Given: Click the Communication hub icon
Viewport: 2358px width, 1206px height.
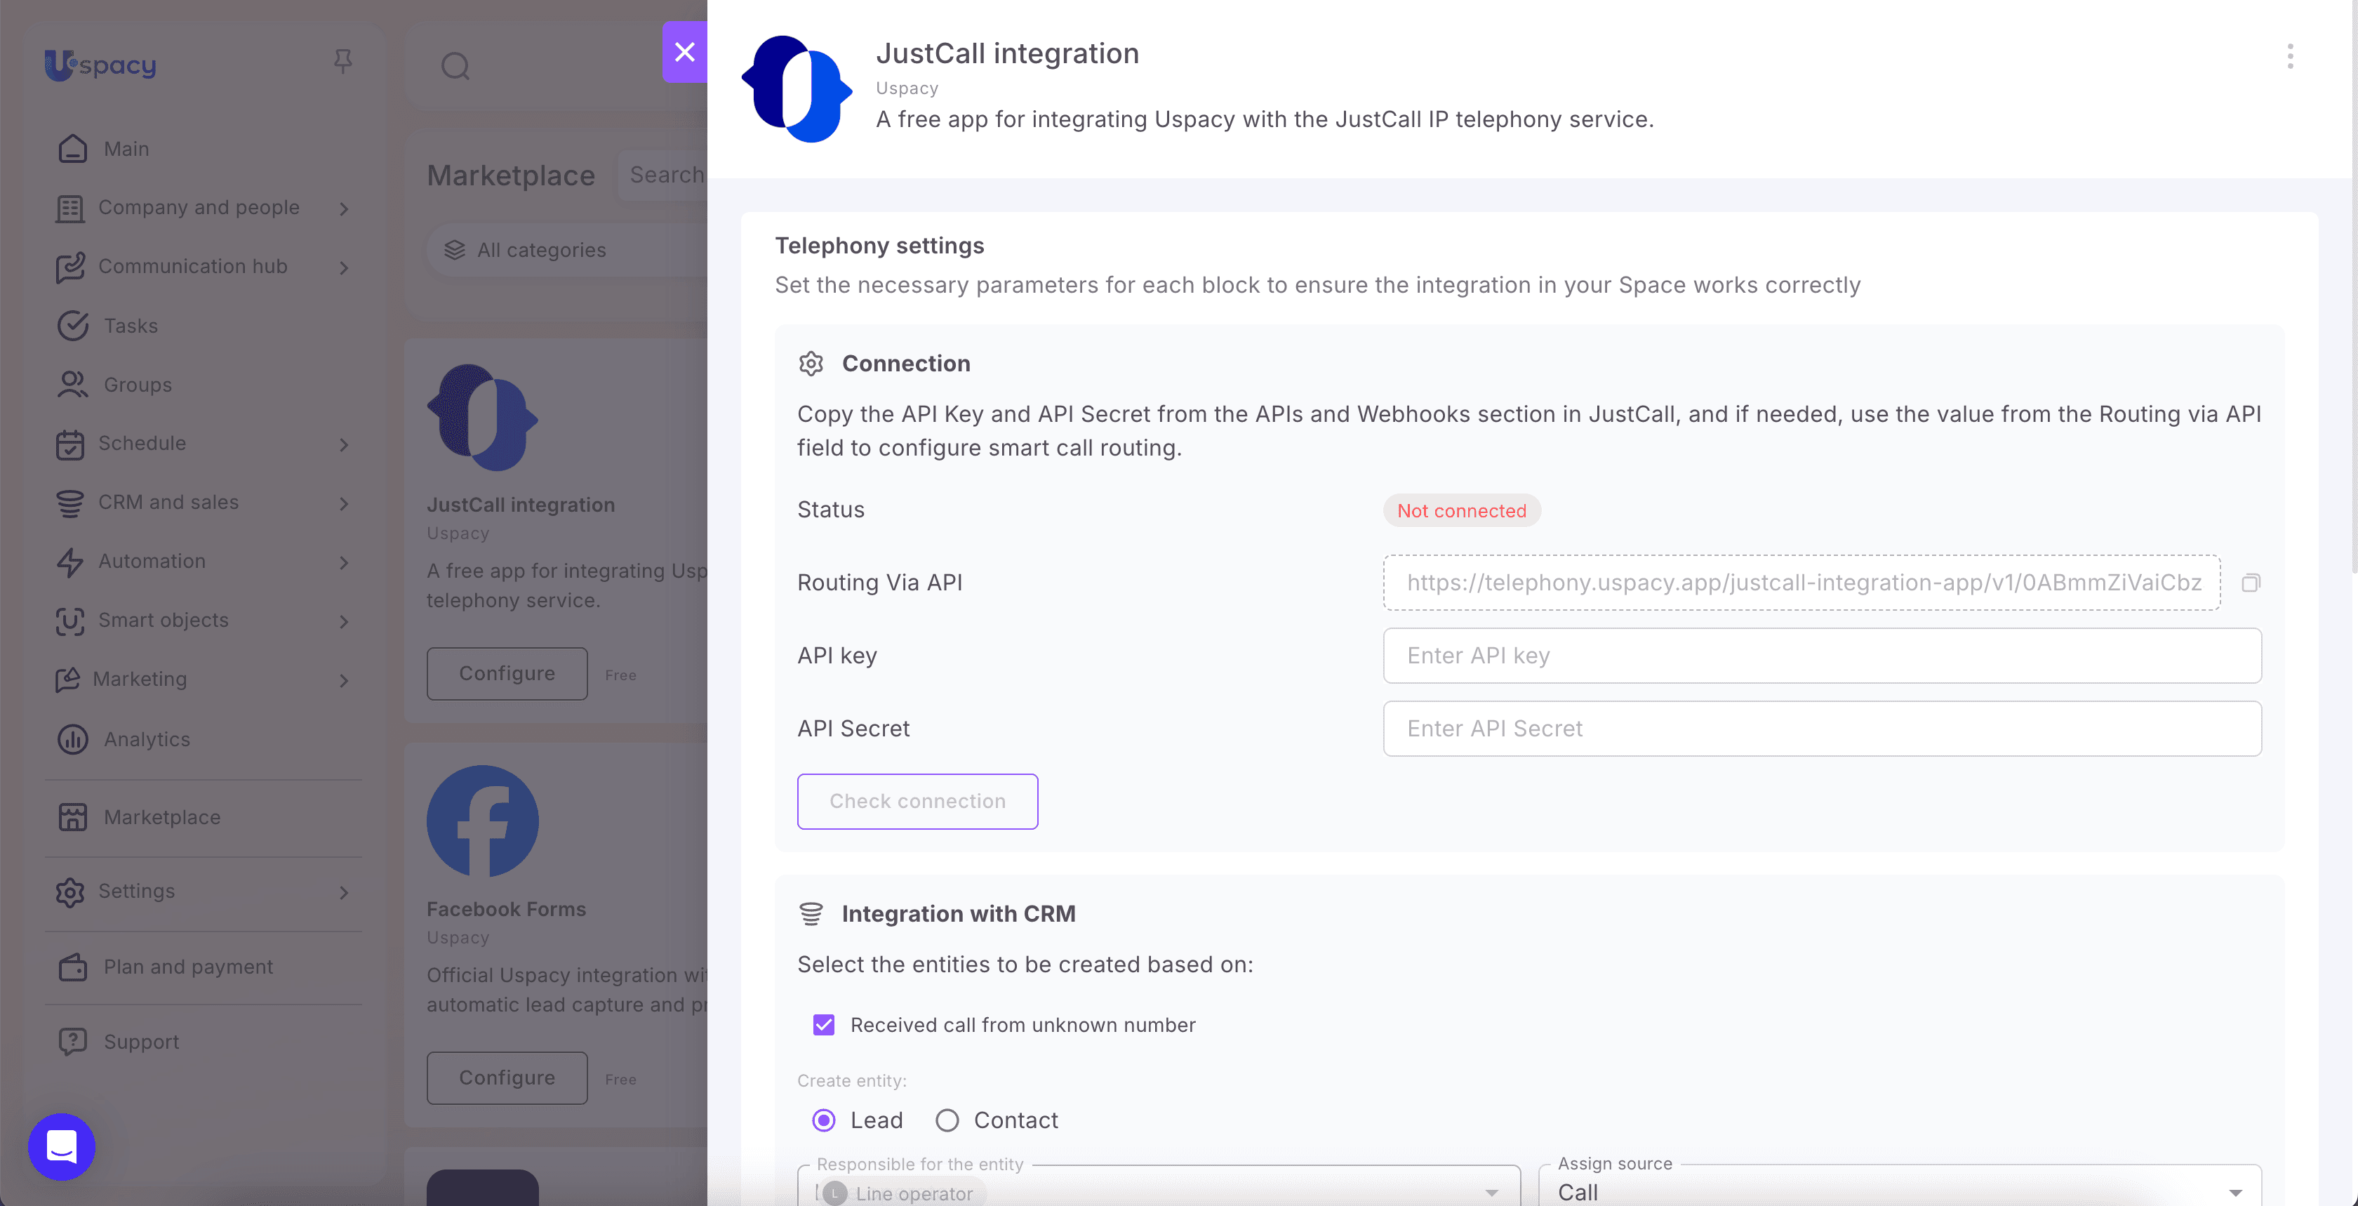Looking at the screenshot, I should click(x=69, y=267).
